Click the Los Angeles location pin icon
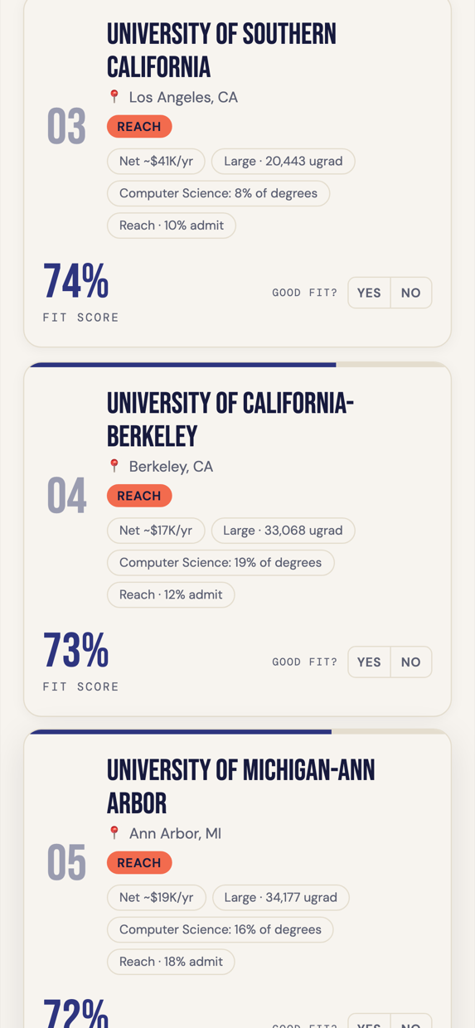The height and width of the screenshot is (1028, 475). [114, 97]
